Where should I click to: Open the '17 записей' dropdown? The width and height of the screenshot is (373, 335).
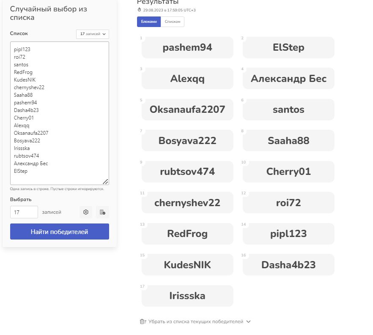coord(93,34)
